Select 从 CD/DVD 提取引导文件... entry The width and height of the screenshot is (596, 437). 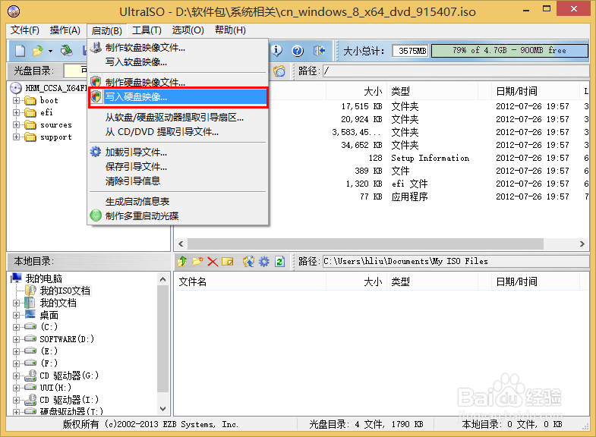click(178, 132)
